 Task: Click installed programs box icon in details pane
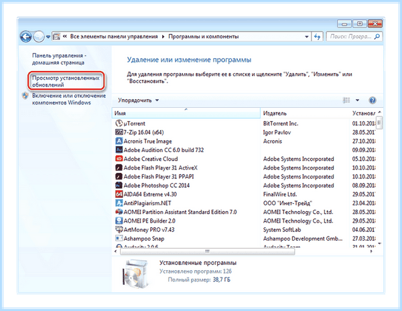point(135,273)
